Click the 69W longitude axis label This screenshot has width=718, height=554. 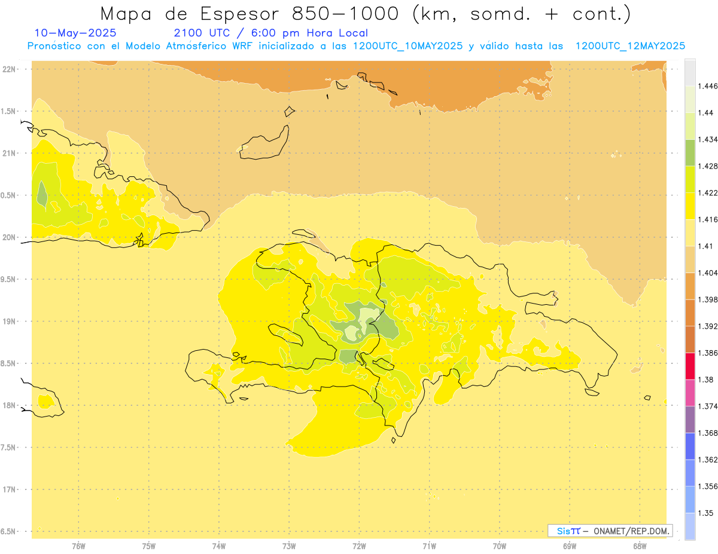[x=570, y=546]
